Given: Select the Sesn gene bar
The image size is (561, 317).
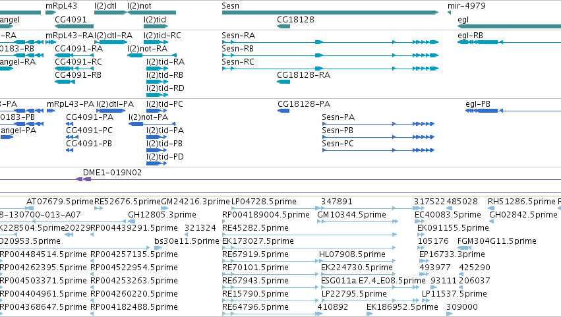Looking at the screenshot, I should 330,13.
